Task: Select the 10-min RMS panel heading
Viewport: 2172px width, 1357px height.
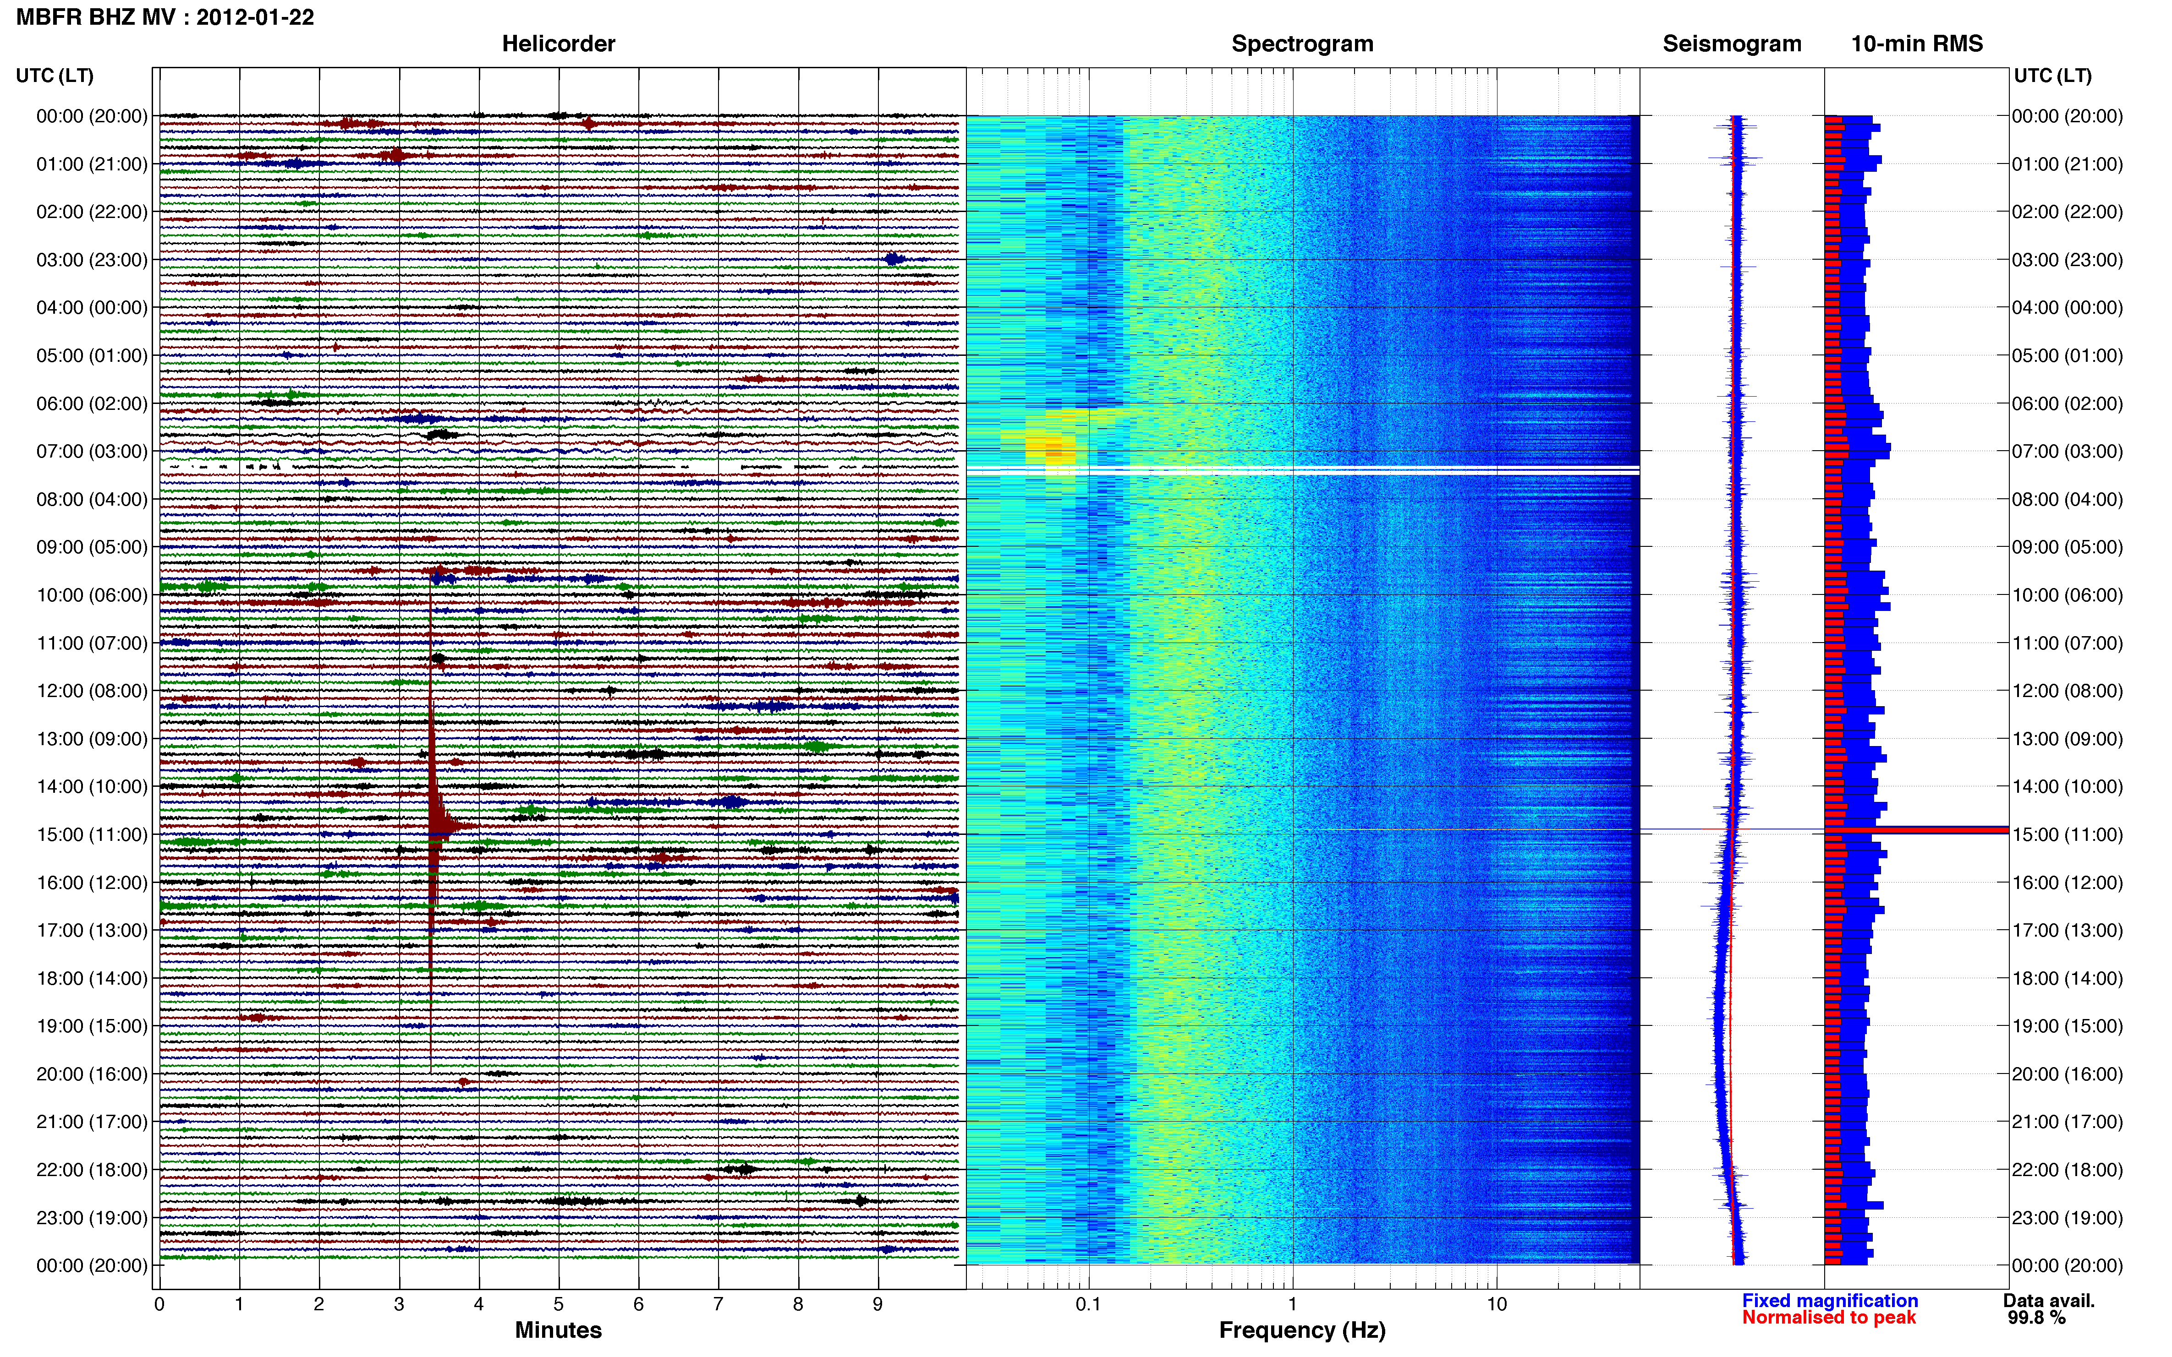Action: [1917, 44]
